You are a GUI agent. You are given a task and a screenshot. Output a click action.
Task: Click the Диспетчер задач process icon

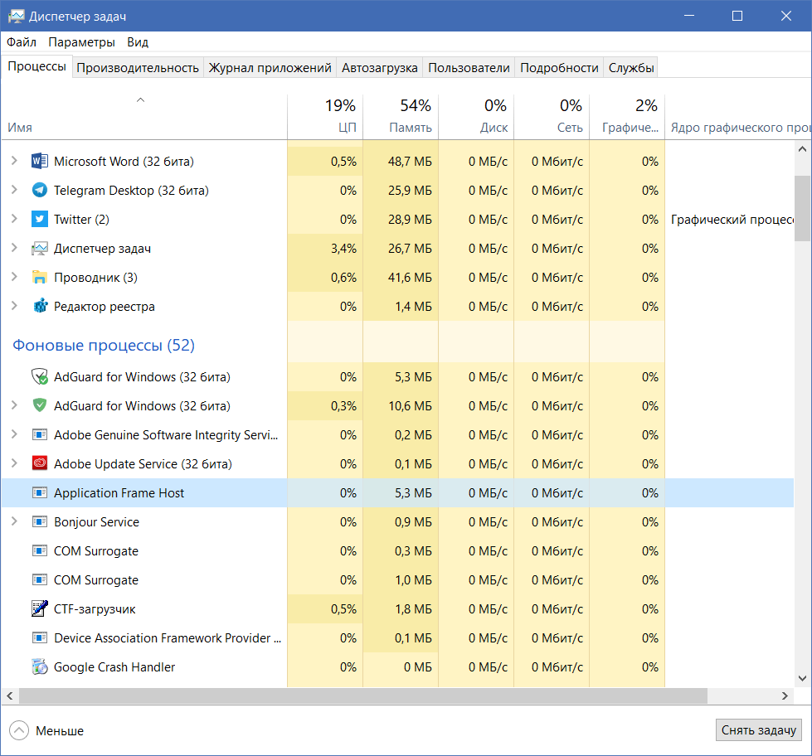coord(40,248)
